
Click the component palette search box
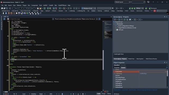(162, 11)
